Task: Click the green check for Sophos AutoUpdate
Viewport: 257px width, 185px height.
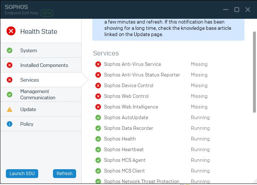Action: pos(98,117)
